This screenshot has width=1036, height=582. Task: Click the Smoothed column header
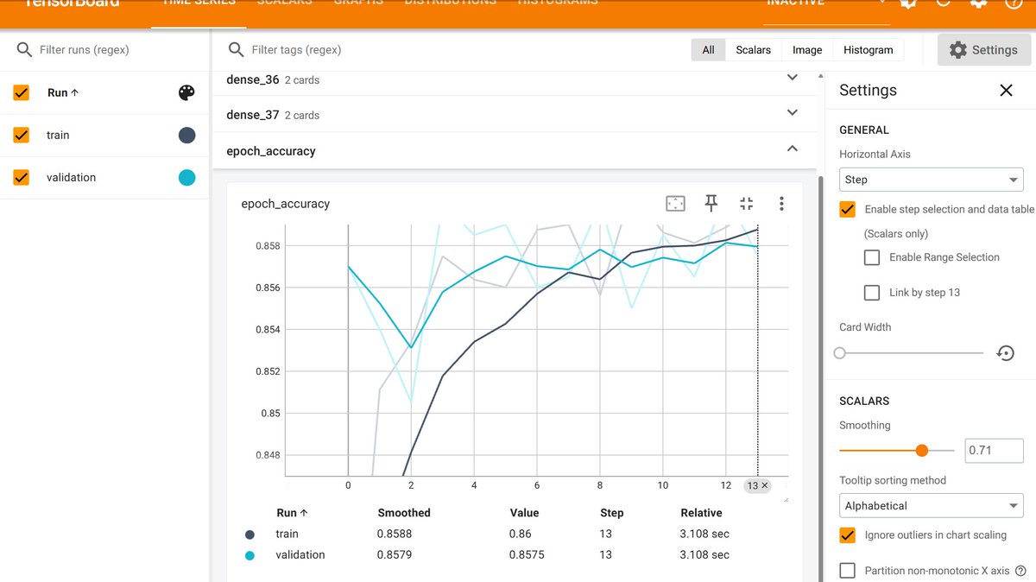[404, 513]
